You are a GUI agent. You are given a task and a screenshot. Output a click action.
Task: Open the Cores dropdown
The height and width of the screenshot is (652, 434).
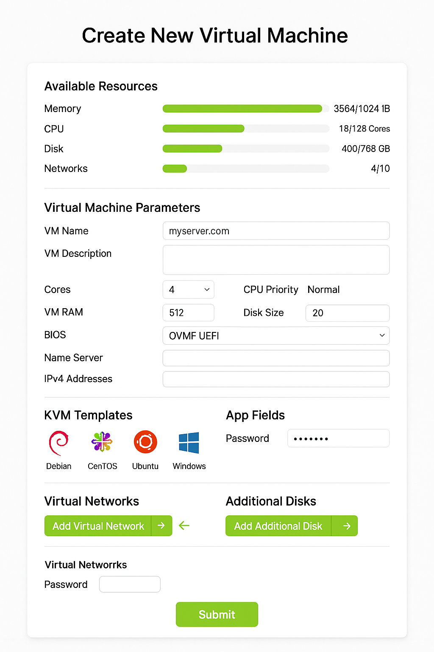pos(189,289)
